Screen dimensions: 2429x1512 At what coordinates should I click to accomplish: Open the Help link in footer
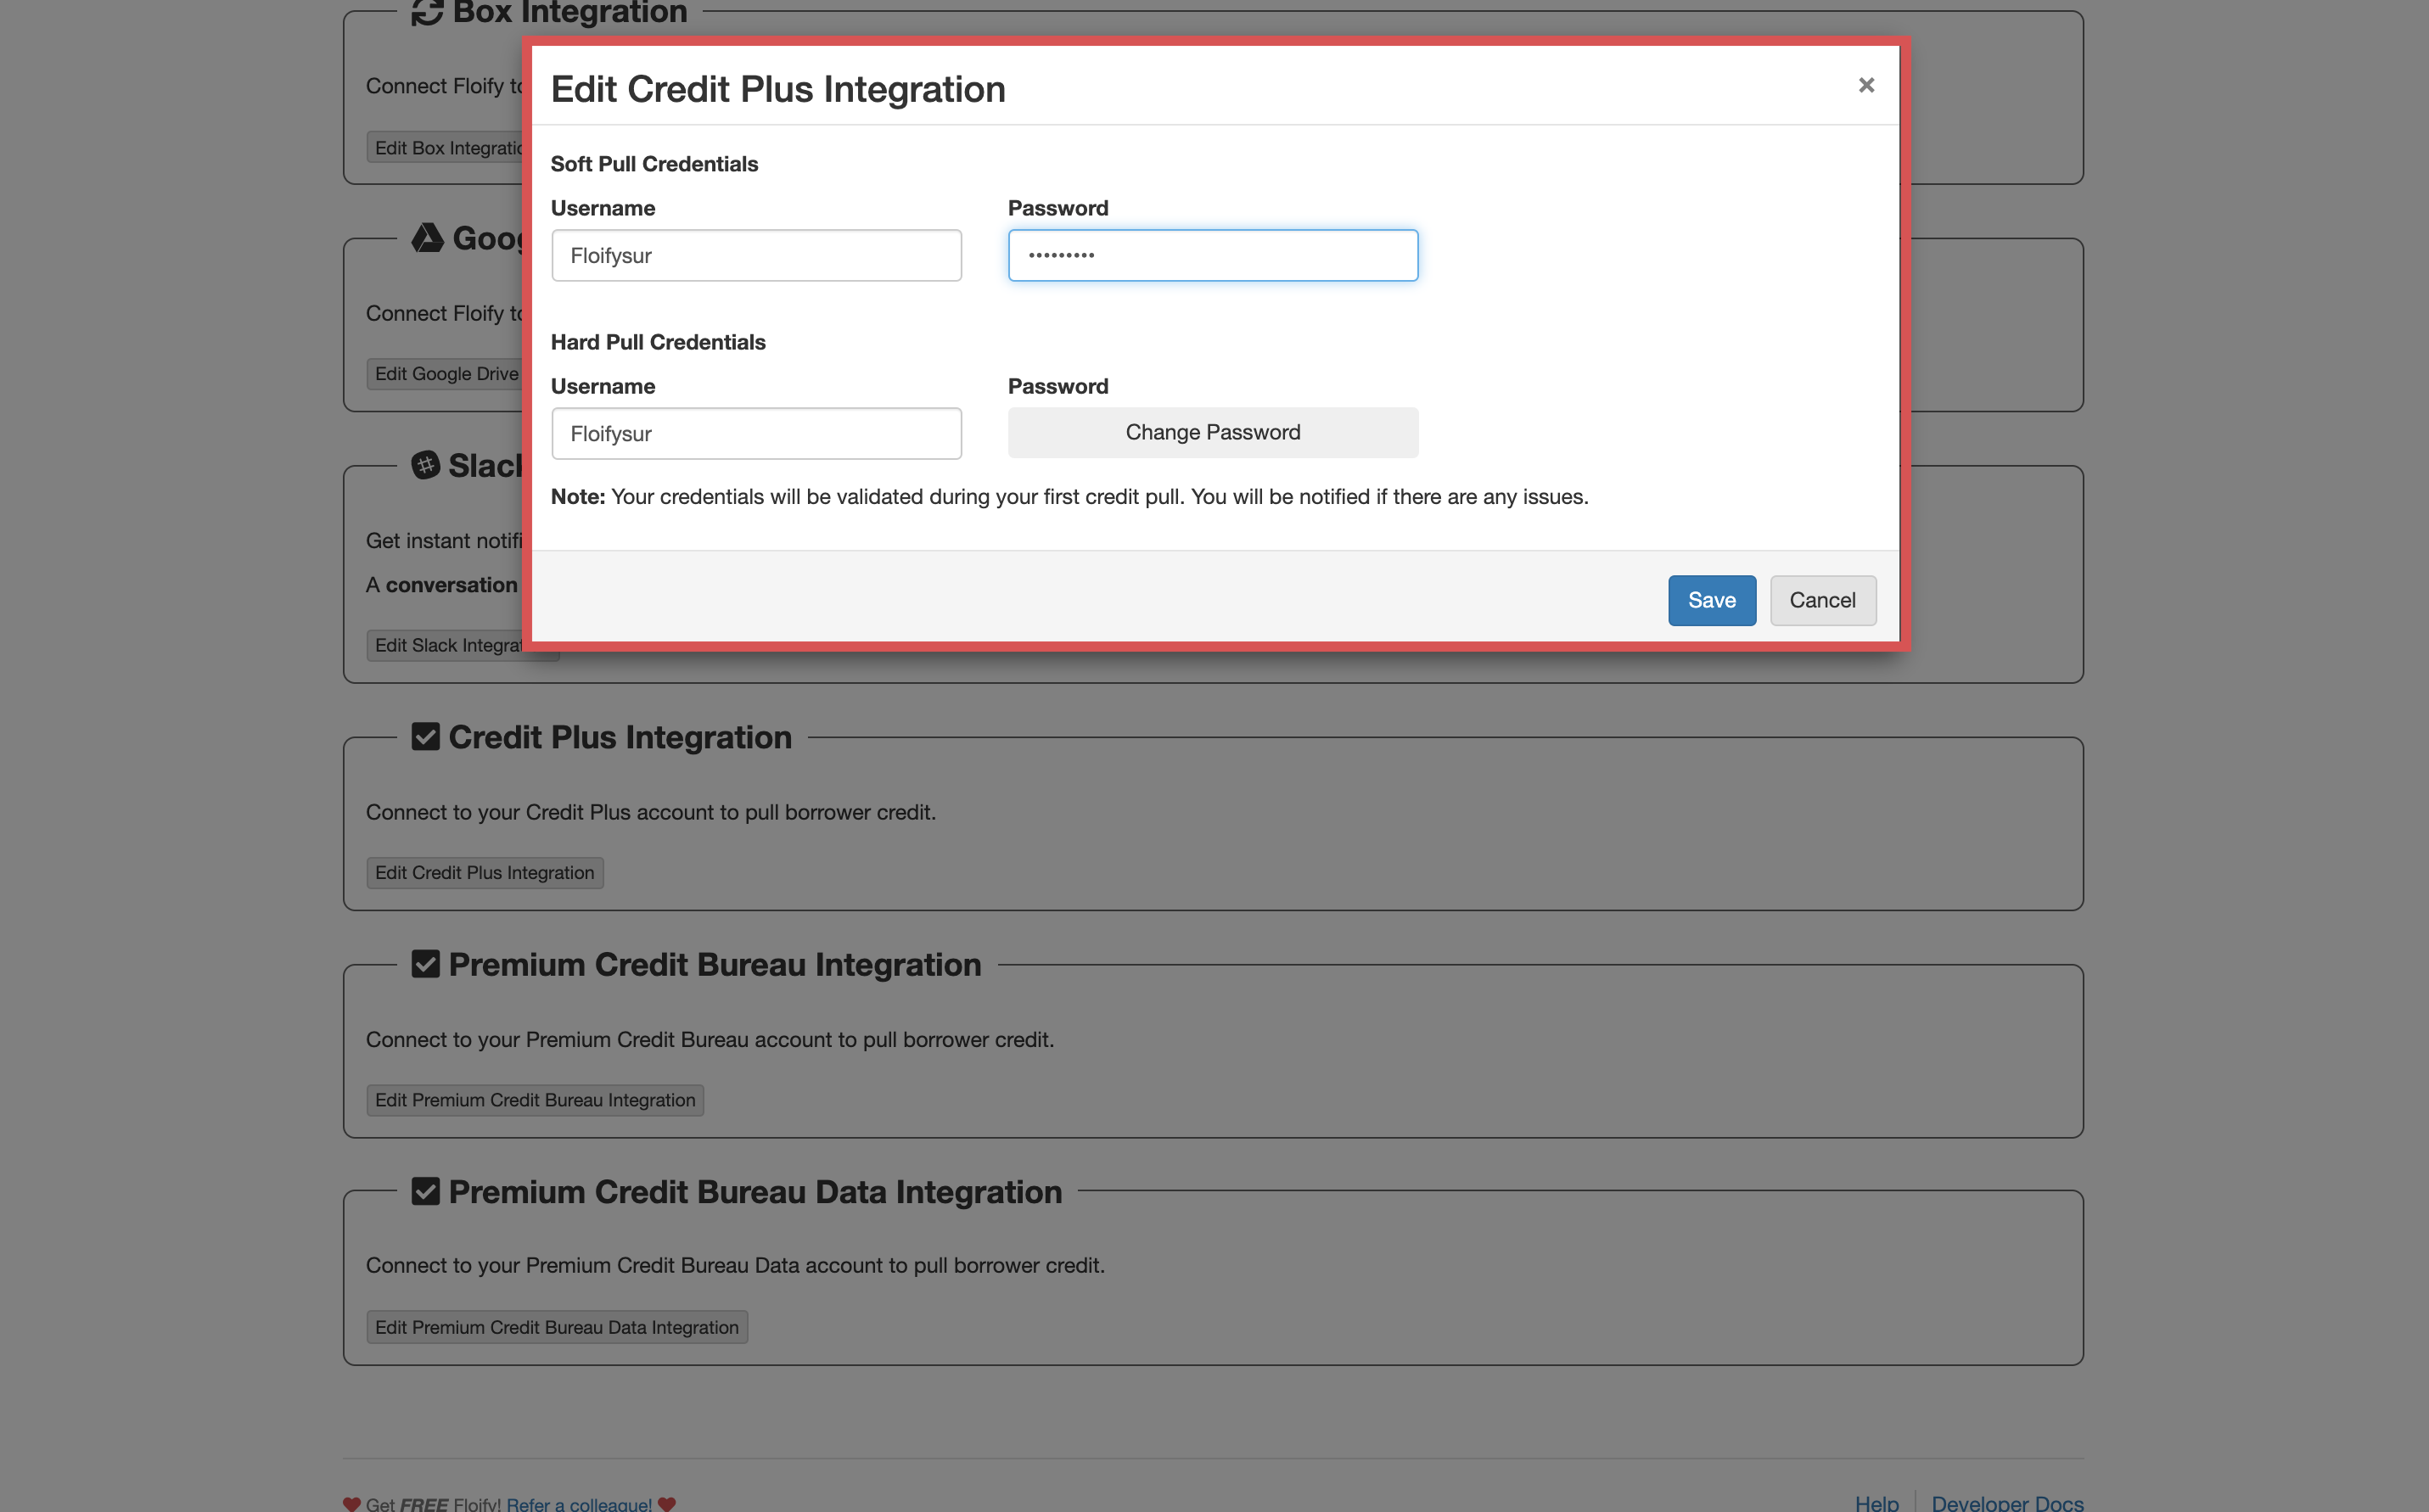pos(1876,1503)
